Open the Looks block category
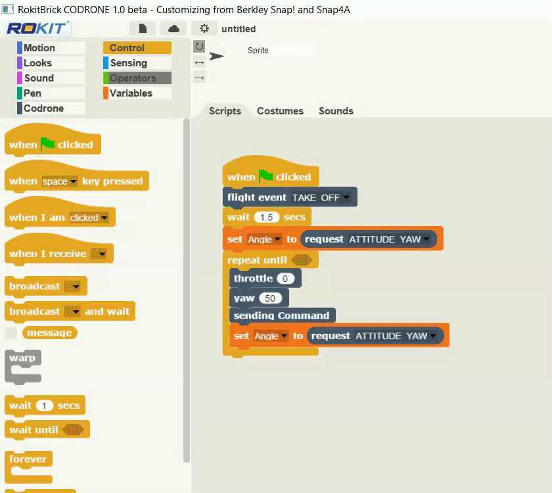The width and height of the screenshot is (552, 493). click(x=51, y=63)
